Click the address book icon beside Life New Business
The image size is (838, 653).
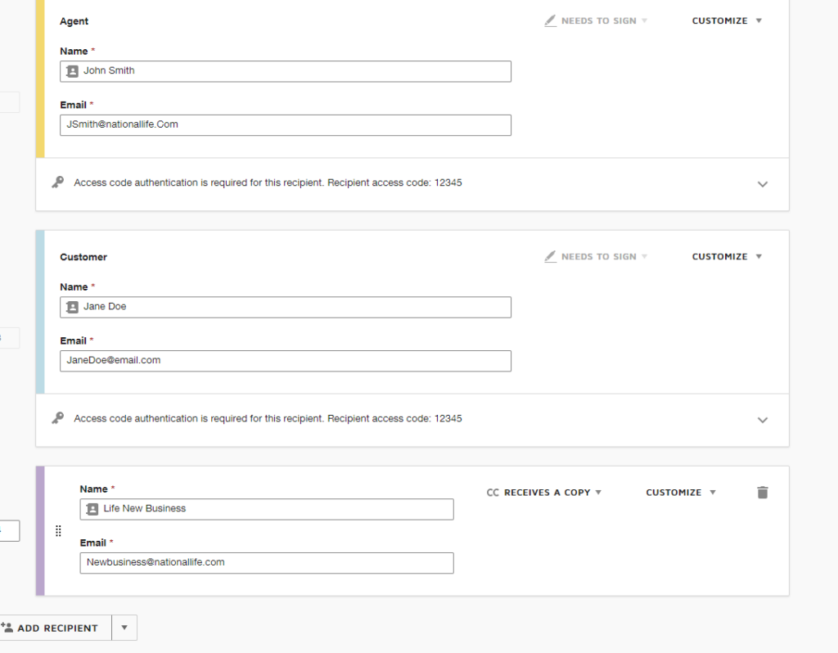click(92, 509)
